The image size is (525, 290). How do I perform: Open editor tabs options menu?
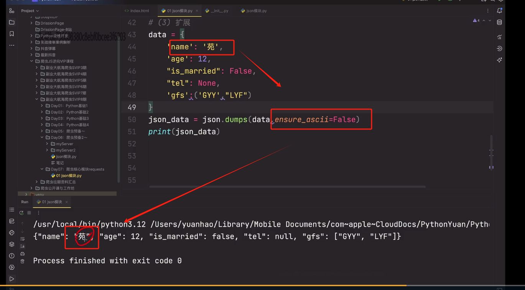point(488,11)
